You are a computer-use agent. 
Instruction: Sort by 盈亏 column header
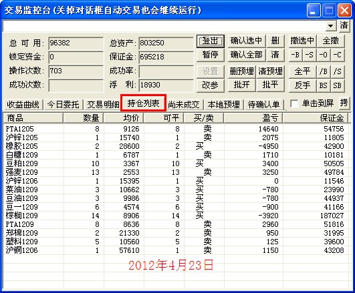coord(253,118)
